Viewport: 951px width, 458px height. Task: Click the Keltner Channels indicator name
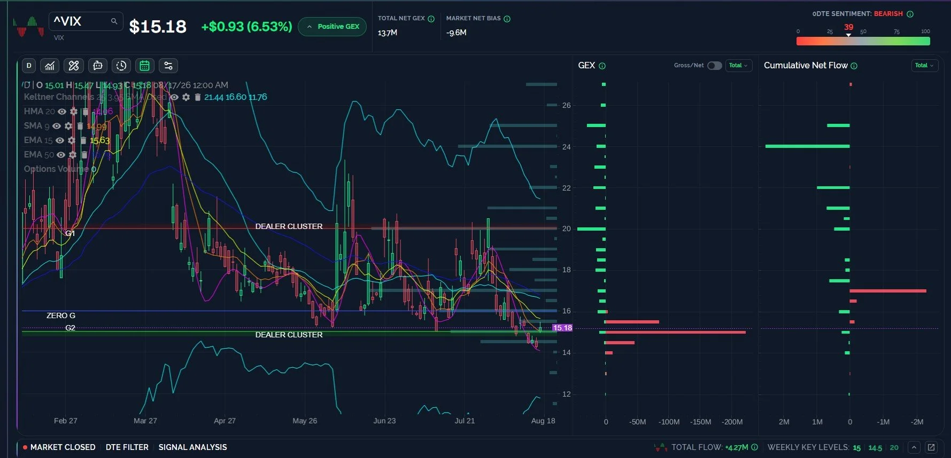click(59, 97)
